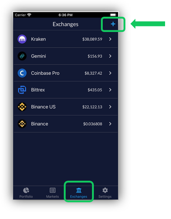Click the Gemini logo icon
Image resolution: width=171 pixels, height=219 pixels.
click(x=22, y=56)
